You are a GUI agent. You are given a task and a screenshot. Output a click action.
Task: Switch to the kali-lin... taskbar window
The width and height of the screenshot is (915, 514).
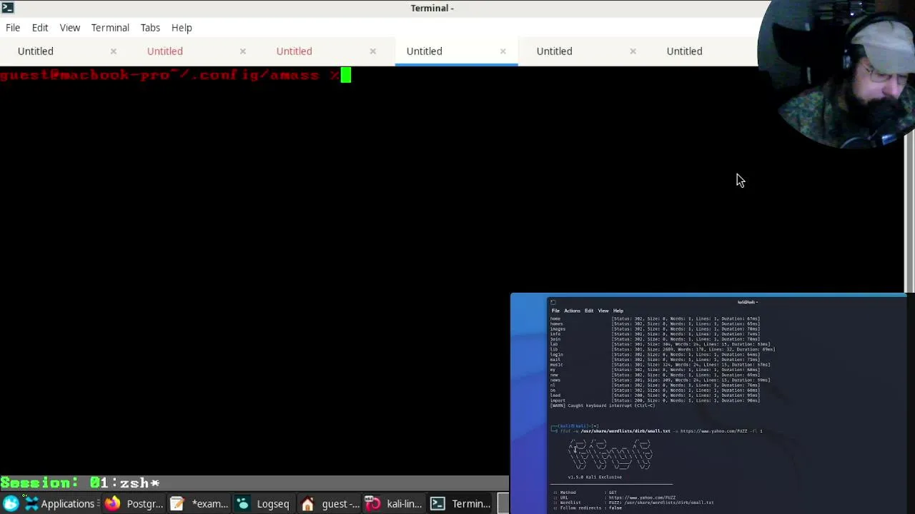[x=394, y=503]
